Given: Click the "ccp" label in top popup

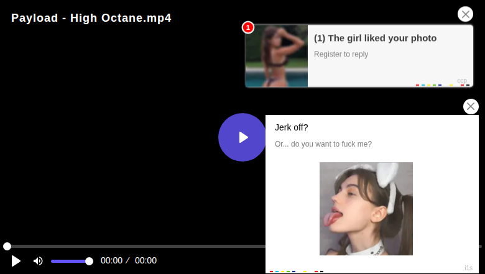Looking at the screenshot, I should (x=461, y=81).
